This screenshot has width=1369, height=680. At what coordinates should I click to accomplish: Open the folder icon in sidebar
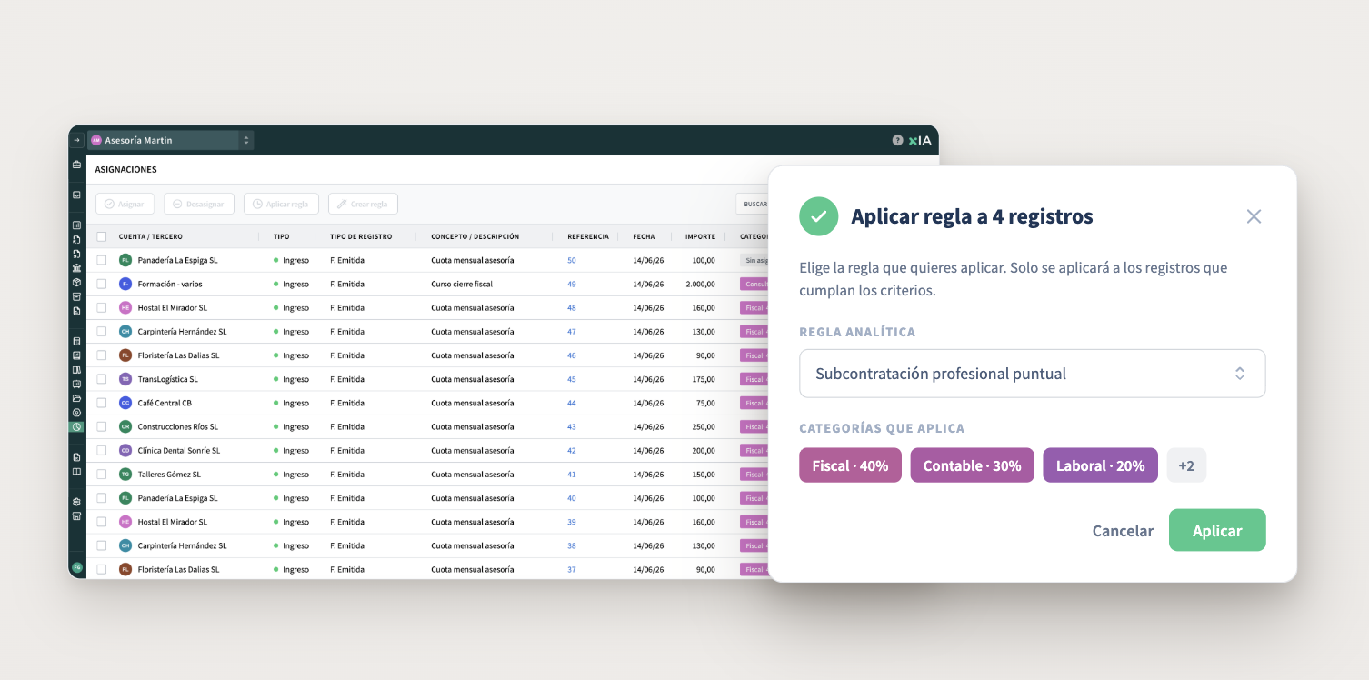tap(77, 398)
